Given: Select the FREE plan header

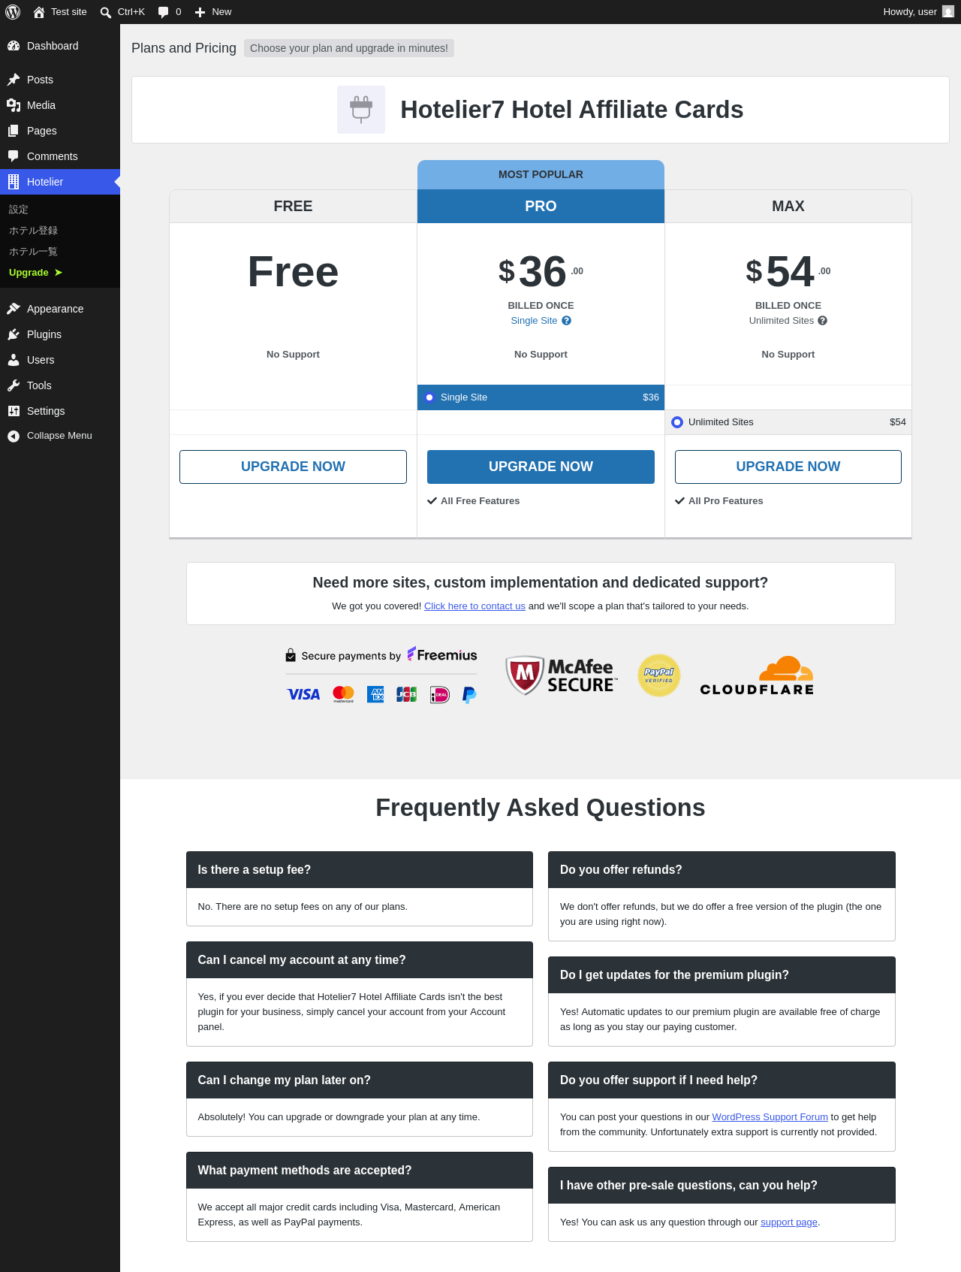Looking at the screenshot, I should [x=293, y=207].
